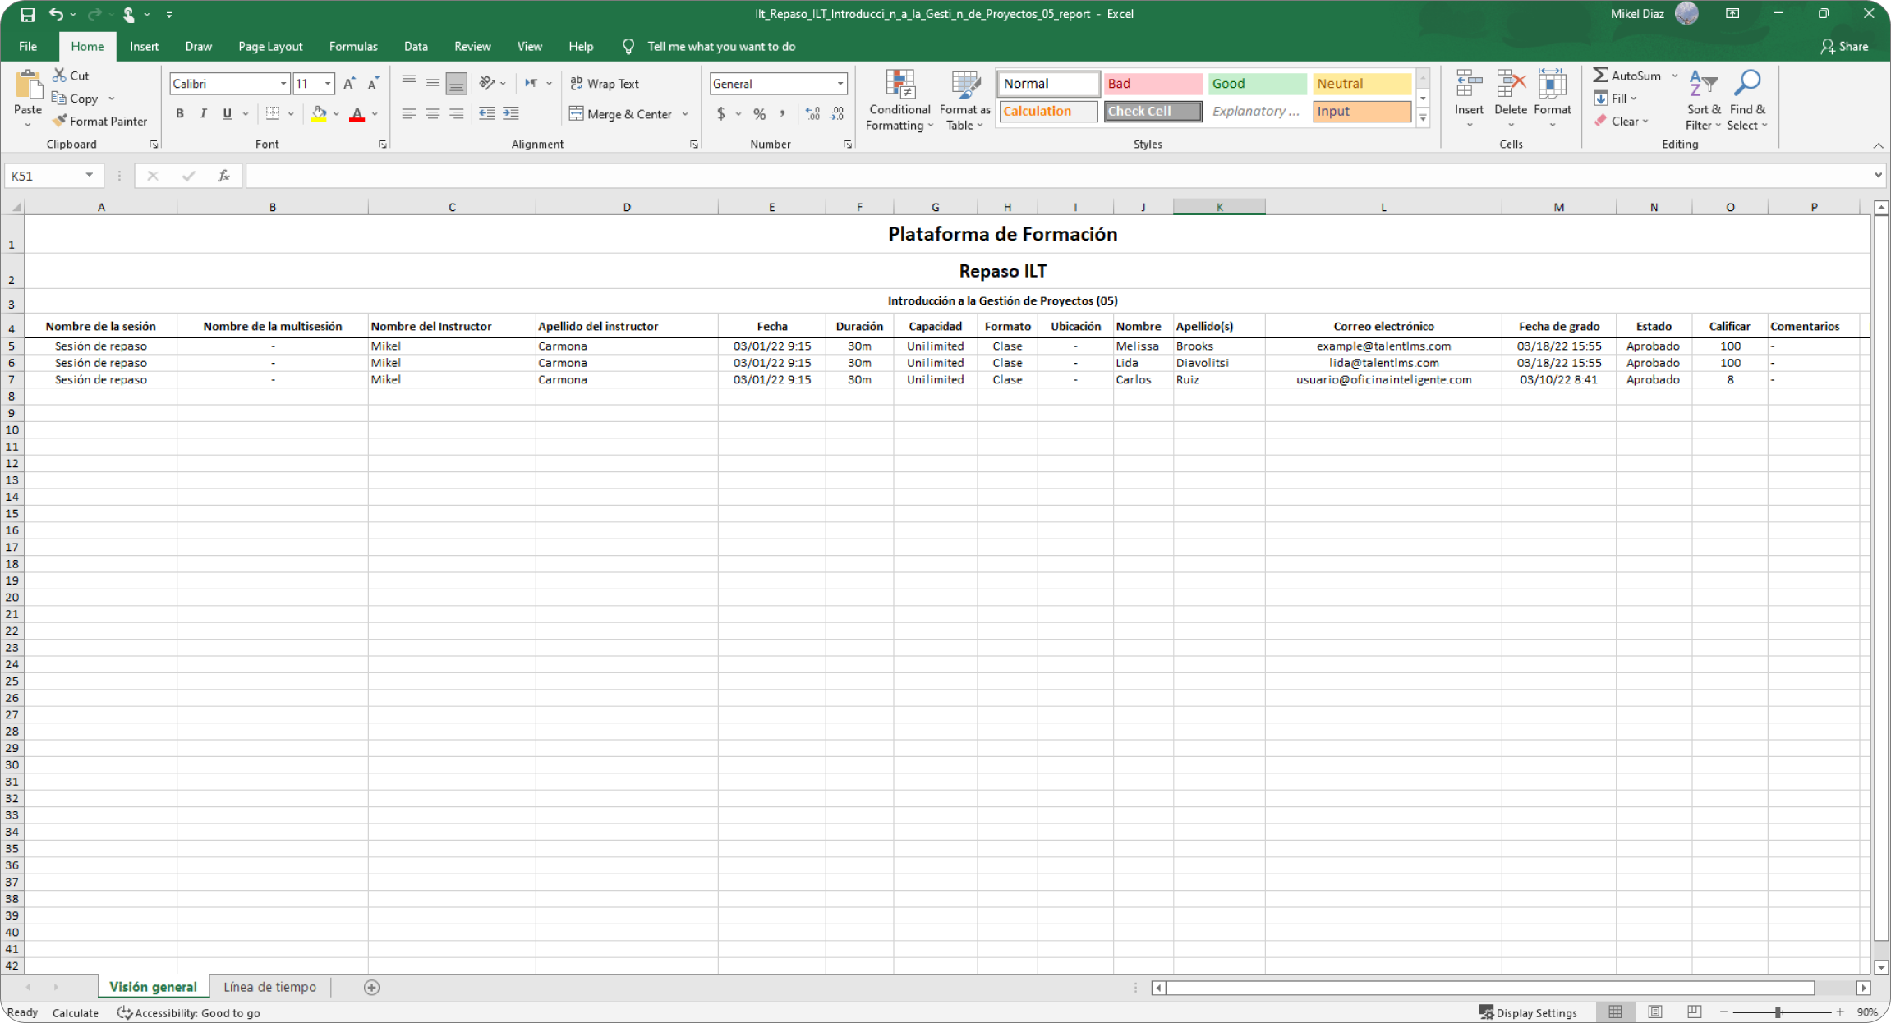The width and height of the screenshot is (1891, 1023).
Task: Click the Orientation text-angle icon
Action: click(487, 83)
